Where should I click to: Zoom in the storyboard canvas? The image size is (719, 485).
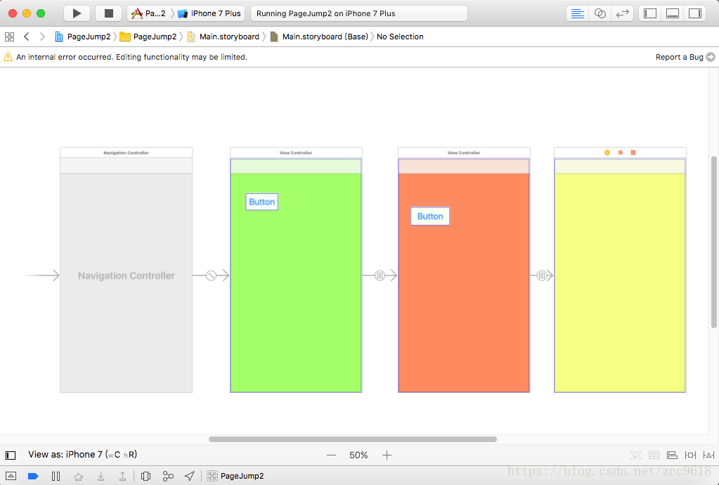(387, 455)
